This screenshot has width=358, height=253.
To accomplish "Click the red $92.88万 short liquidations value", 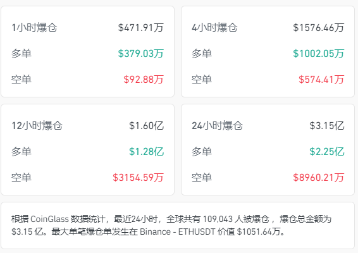I will 144,80.
